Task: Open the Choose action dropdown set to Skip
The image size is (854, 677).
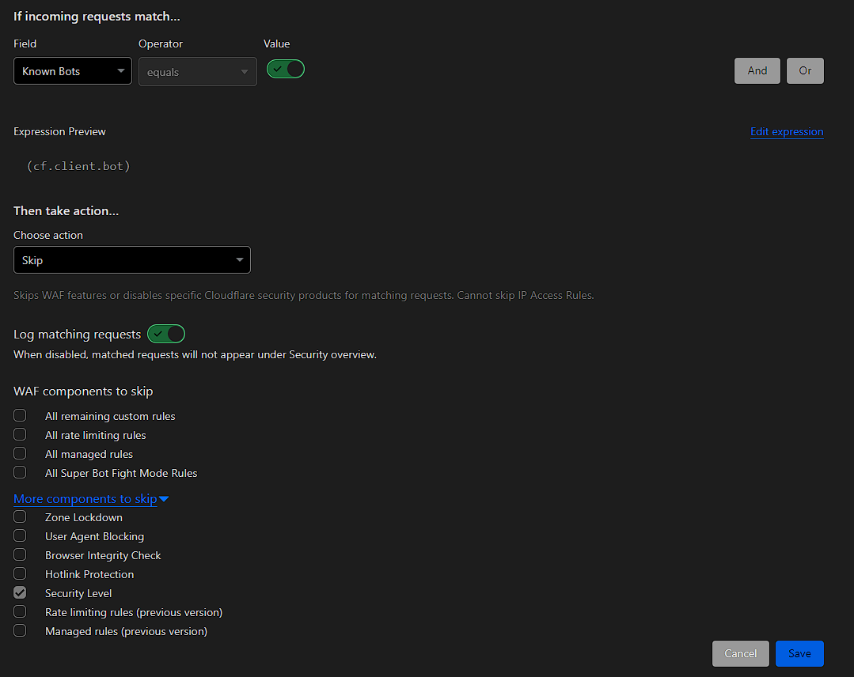Action: tap(131, 259)
